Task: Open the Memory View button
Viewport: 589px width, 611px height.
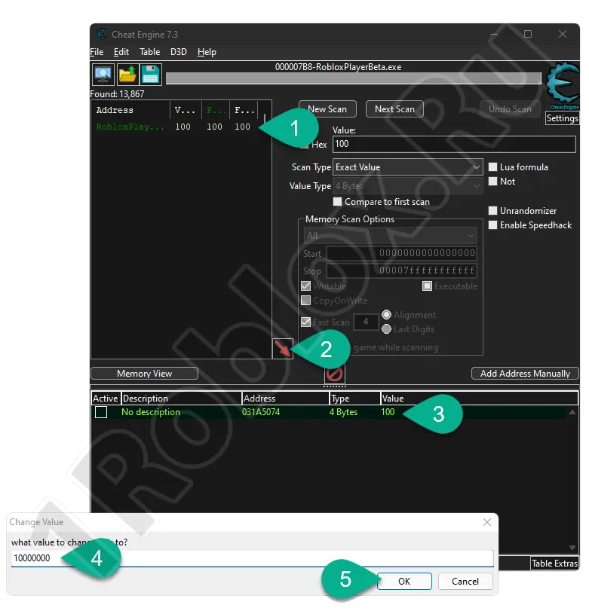Action: click(144, 374)
